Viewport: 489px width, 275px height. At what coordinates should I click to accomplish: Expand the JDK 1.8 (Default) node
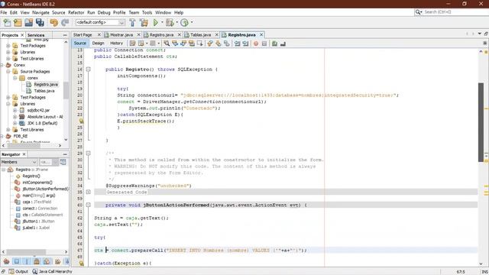point(15,123)
